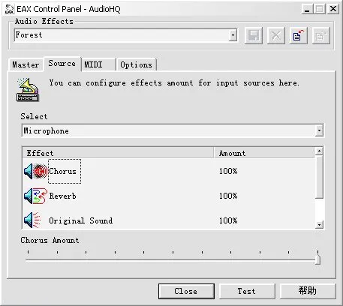Click the EAX logo in title bar

[x=10, y=9]
